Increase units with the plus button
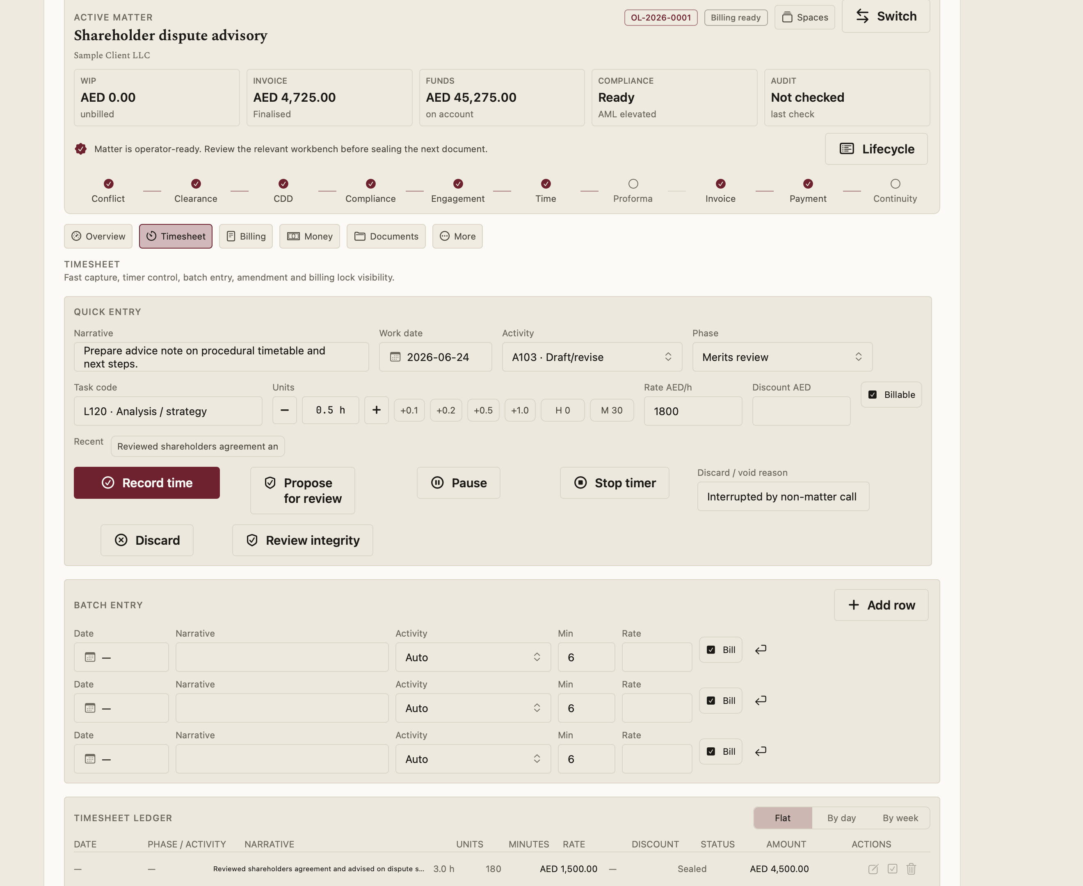This screenshot has width=1083, height=886. (377, 410)
